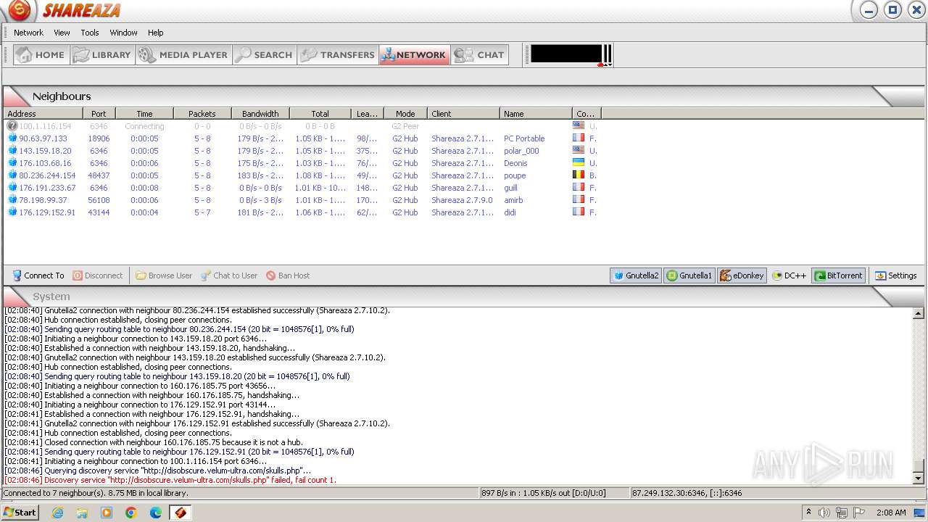Click the Ukrainian flag for Deonis
928x522 pixels.
point(579,162)
